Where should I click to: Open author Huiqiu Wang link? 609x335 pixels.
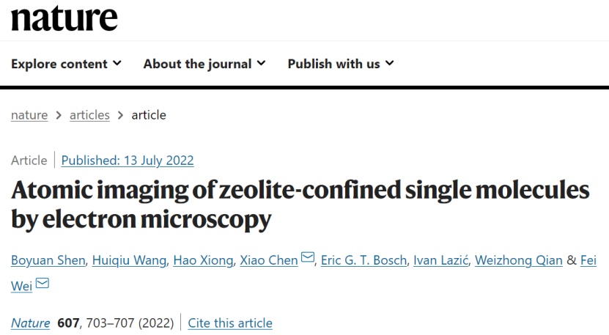[129, 260]
